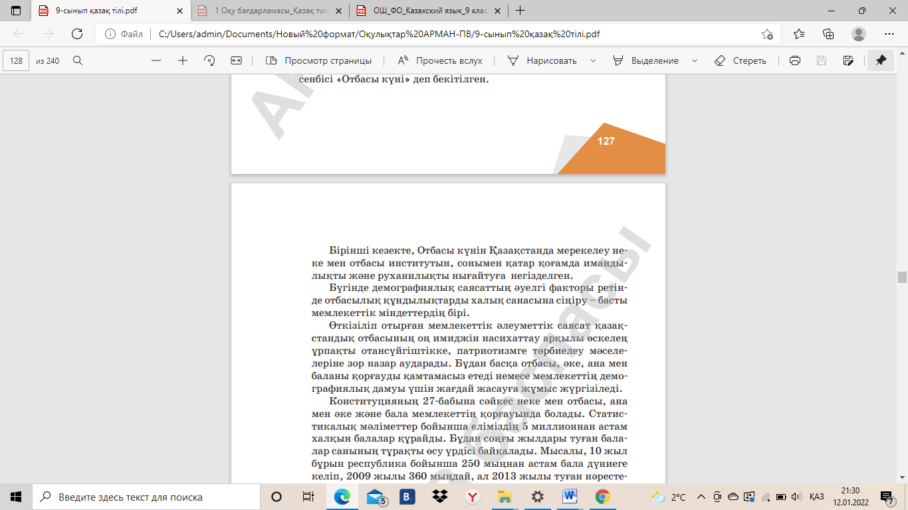Open Microsoft Word from taskbar
Viewport: 908px width, 510px height.
tap(570, 497)
